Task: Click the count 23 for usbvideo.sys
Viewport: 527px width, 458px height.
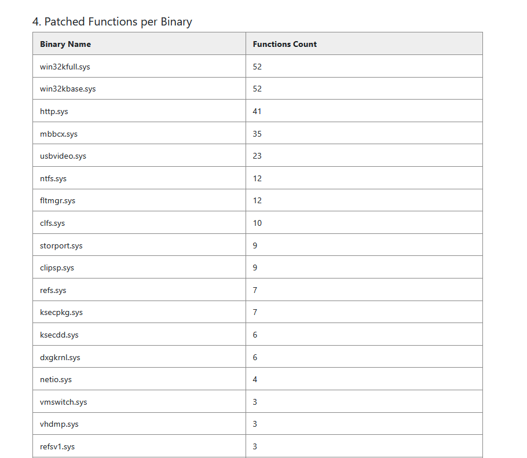Action: point(257,156)
